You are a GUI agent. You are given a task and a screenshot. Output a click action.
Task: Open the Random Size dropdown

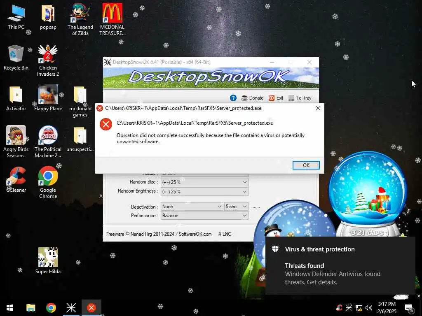204,182
